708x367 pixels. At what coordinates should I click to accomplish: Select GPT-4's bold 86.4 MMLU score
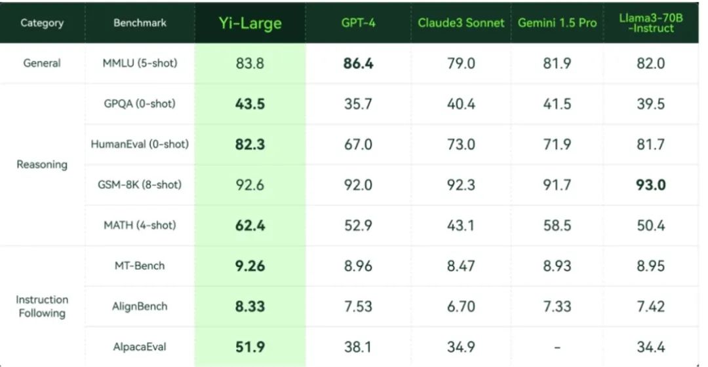(x=358, y=63)
